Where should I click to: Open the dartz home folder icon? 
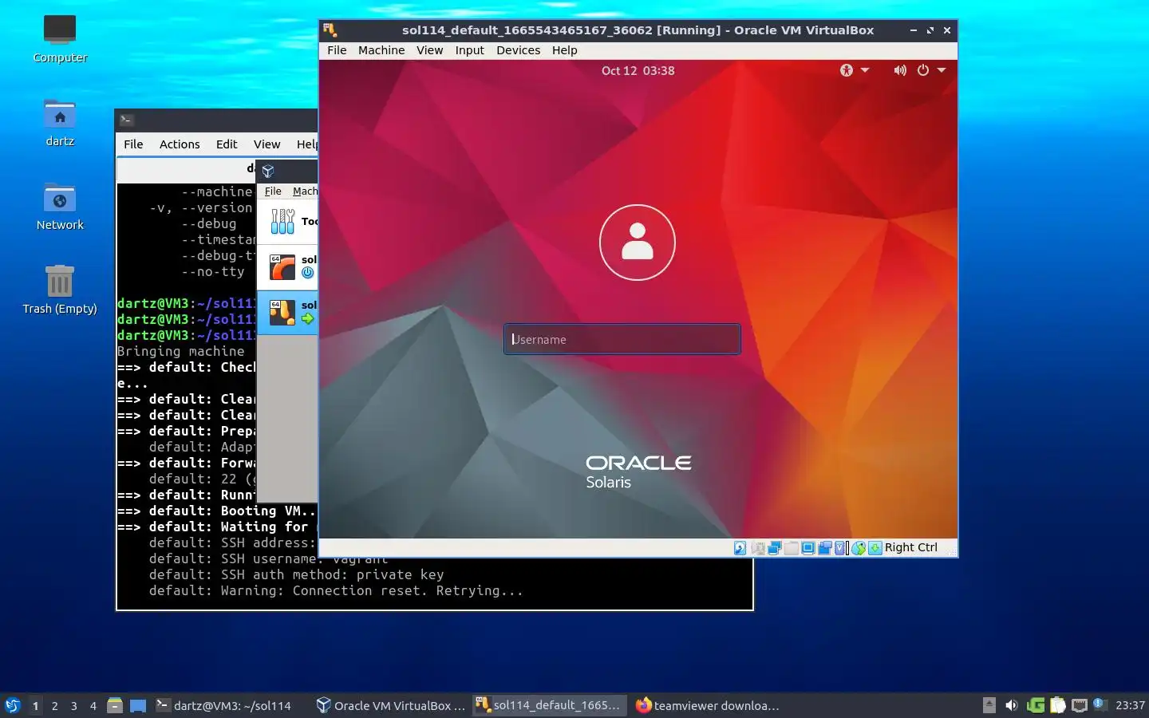(x=60, y=123)
